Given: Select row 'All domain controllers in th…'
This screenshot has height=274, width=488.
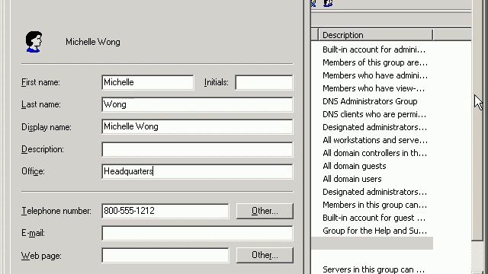Looking at the screenshot, I should tap(374, 153).
